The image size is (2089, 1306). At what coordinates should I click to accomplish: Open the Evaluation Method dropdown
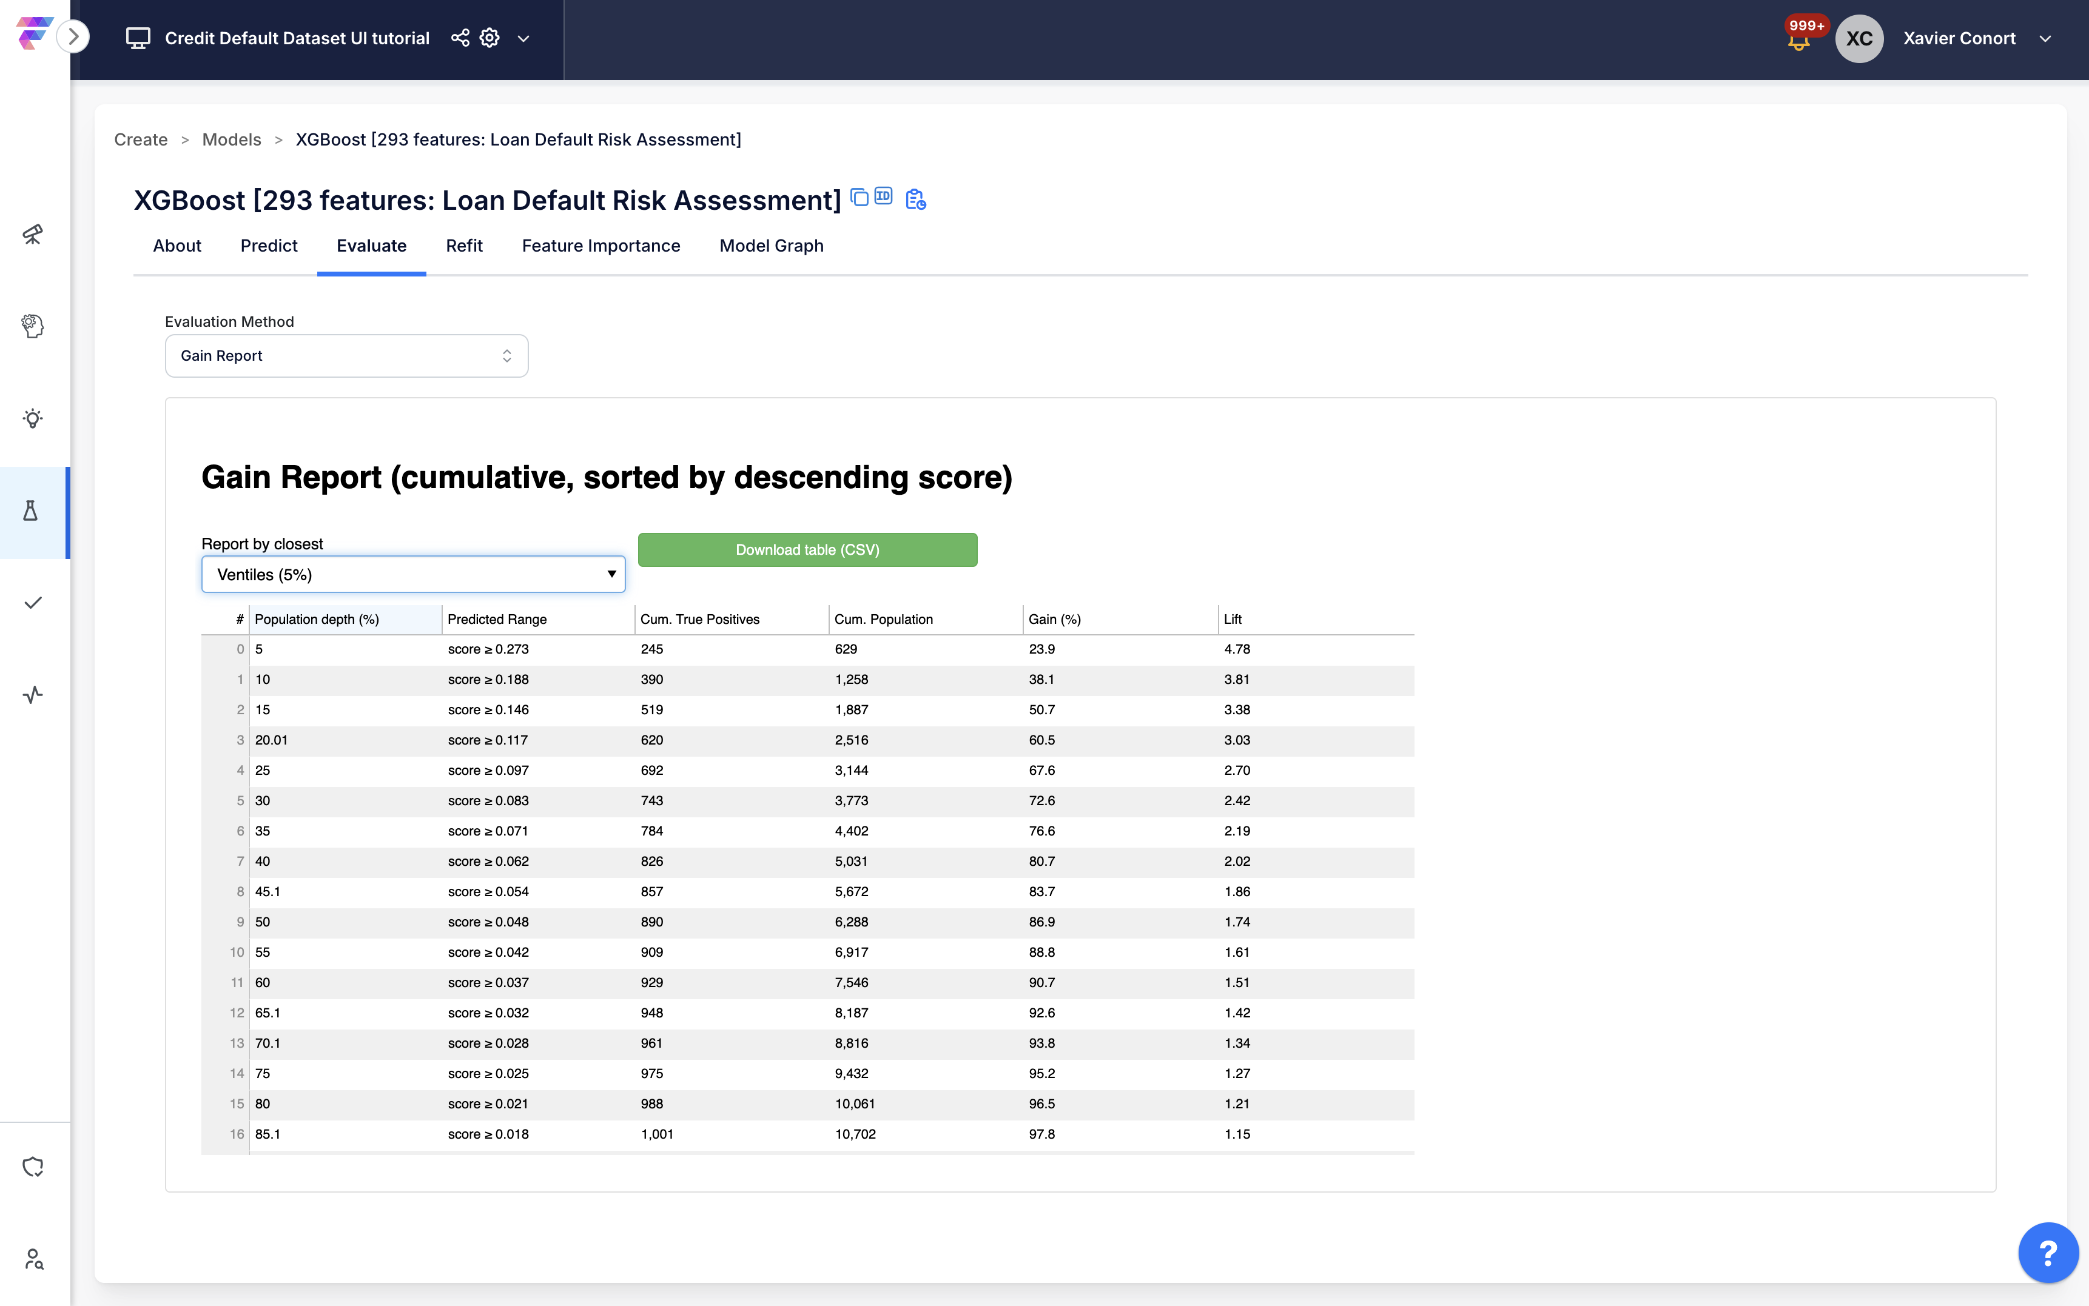[346, 356]
